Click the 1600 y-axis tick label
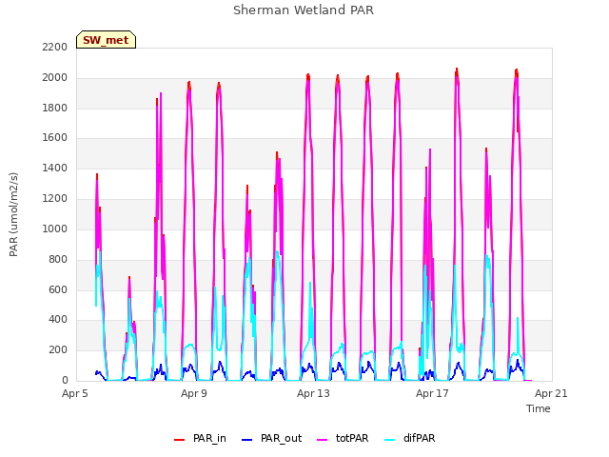The height and width of the screenshot is (457, 609). pos(55,137)
